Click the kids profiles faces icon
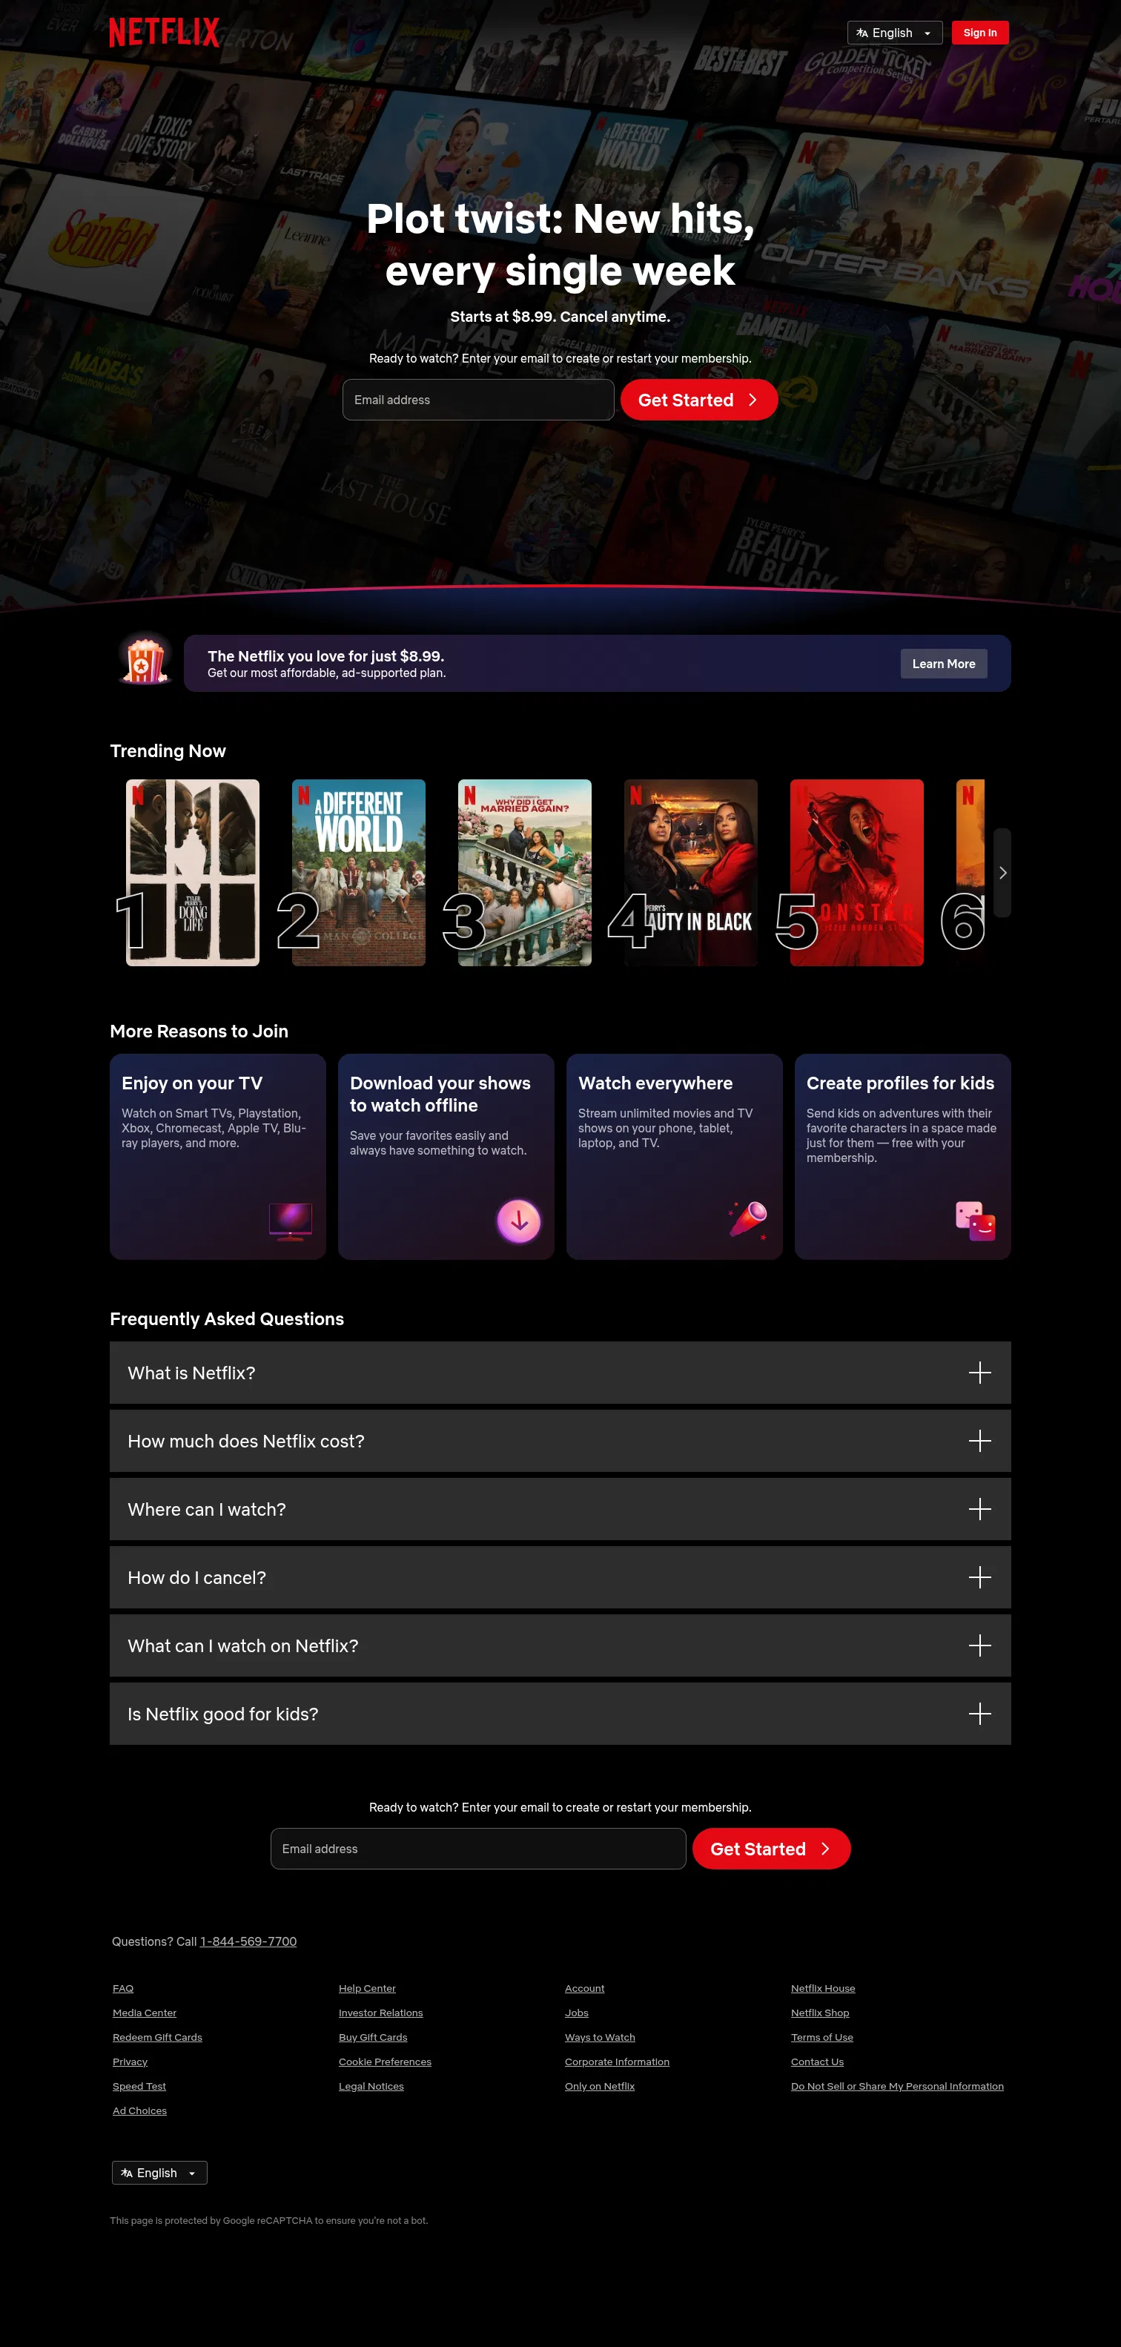The image size is (1121, 2347). pyautogui.click(x=975, y=1221)
